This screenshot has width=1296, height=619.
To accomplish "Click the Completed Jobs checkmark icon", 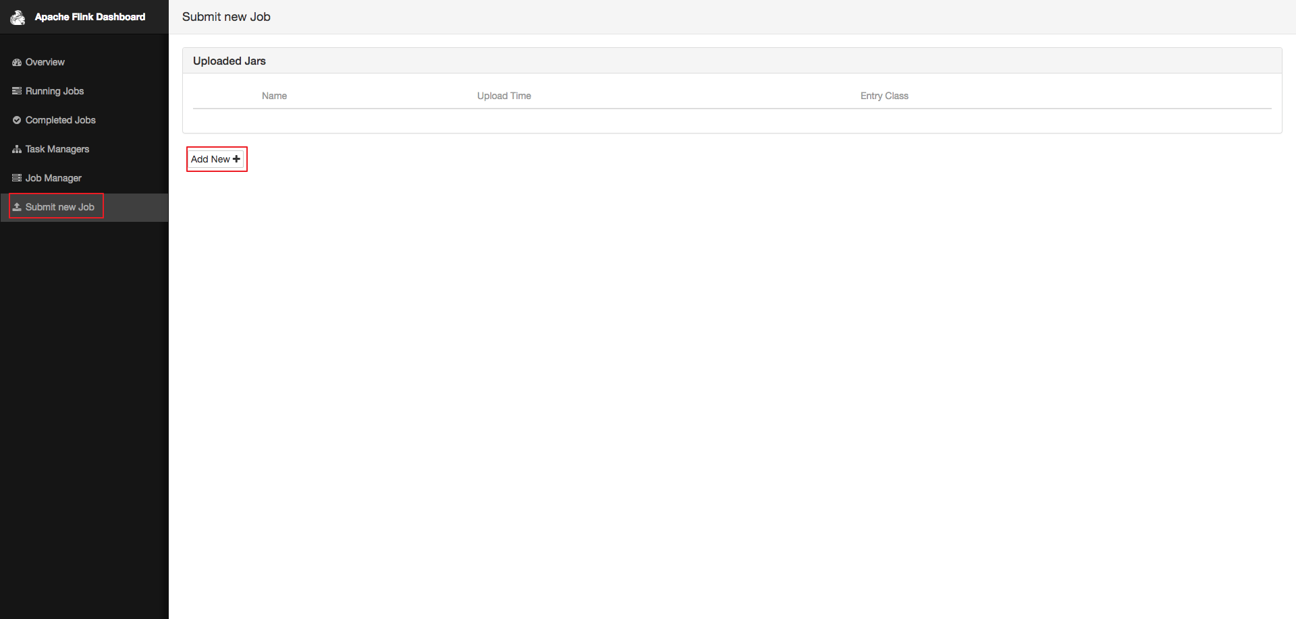I will pyautogui.click(x=16, y=120).
